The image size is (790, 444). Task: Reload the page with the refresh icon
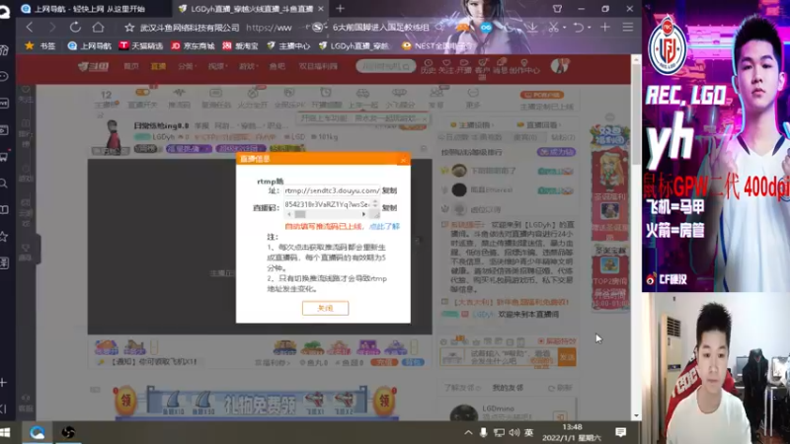pos(75,28)
